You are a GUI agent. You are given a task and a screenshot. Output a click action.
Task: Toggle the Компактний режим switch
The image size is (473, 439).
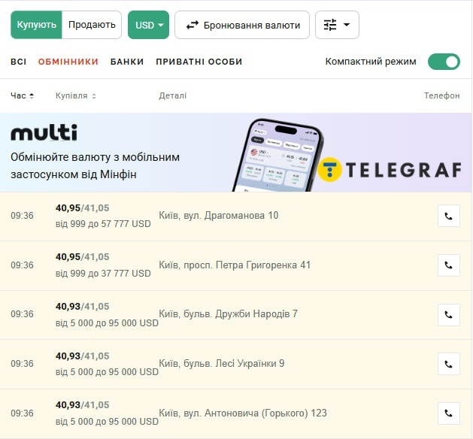point(444,62)
